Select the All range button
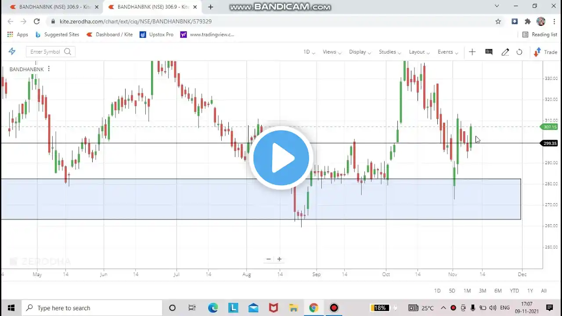562x316 pixels. pyautogui.click(x=544, y=291)
